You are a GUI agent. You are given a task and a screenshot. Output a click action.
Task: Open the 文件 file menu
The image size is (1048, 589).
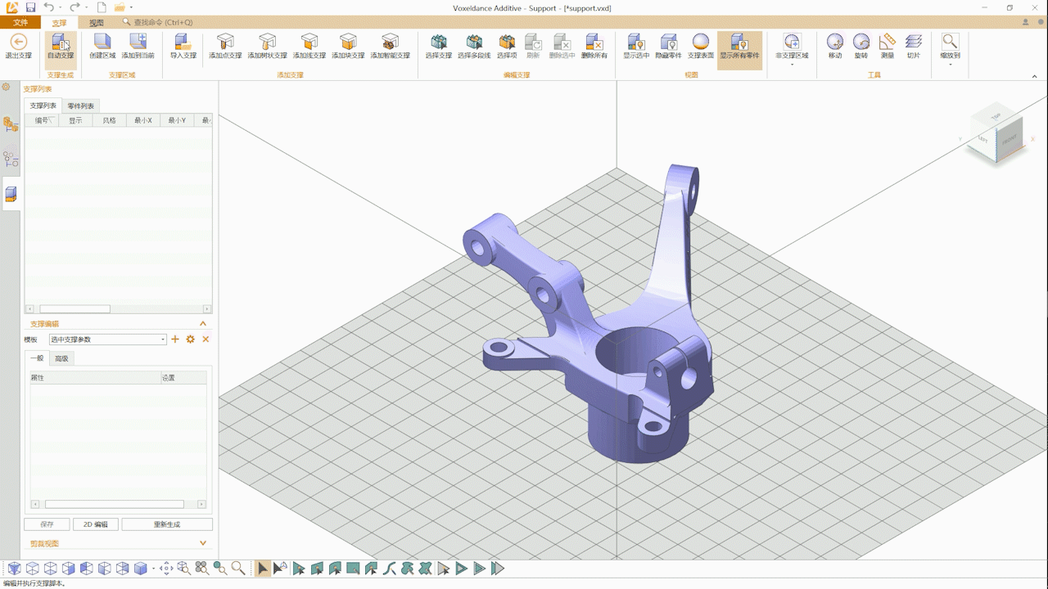[20, 23]
